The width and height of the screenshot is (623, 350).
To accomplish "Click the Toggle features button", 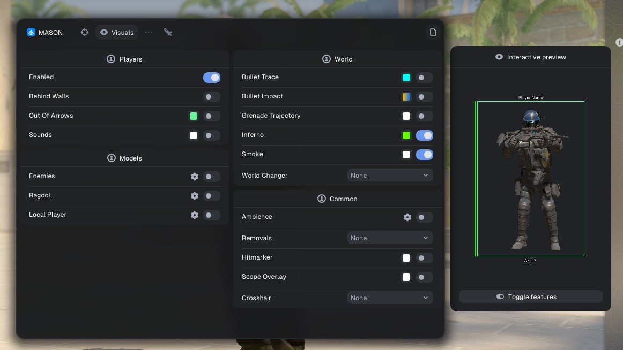I will tap(530, 296).
